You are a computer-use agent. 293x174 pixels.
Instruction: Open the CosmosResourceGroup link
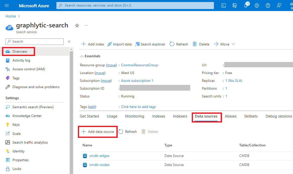click(x=139, y=65)
